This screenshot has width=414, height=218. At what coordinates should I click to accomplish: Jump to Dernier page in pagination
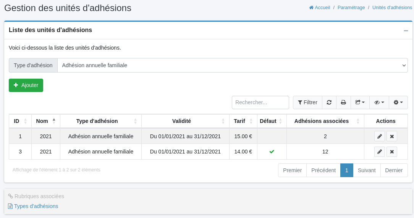(x=394, y=170)
